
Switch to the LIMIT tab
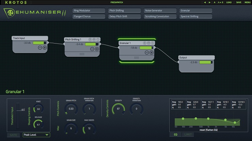click(x=186, y=135)
